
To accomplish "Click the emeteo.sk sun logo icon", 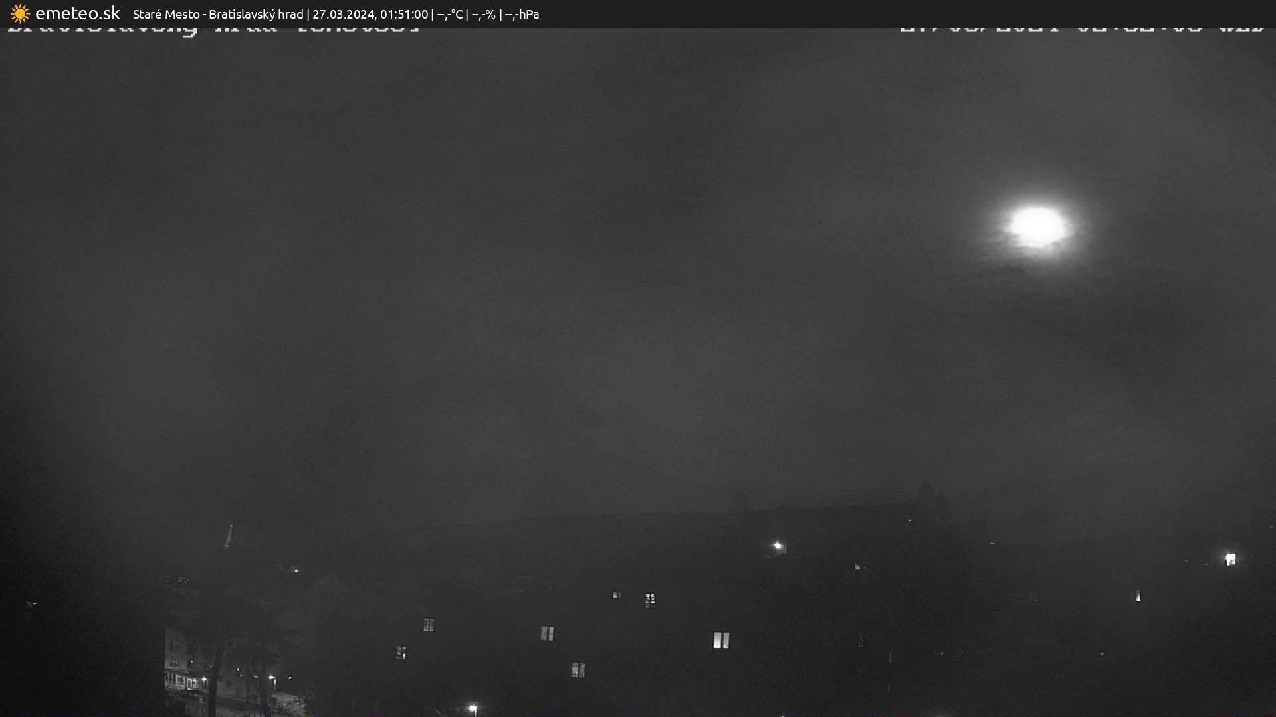I will [20, 13].
